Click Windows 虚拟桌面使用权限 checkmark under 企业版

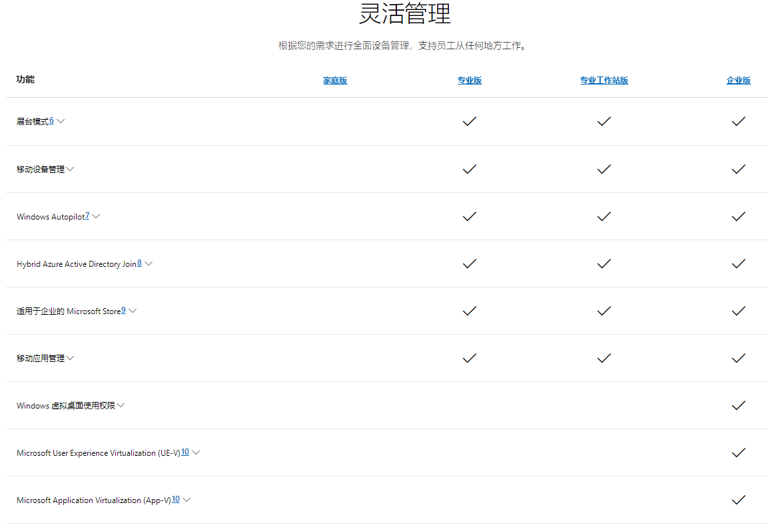point(739,406)
